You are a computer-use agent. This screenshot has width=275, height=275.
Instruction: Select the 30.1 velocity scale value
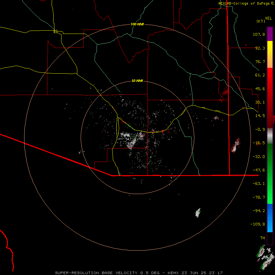pos(260,102)
